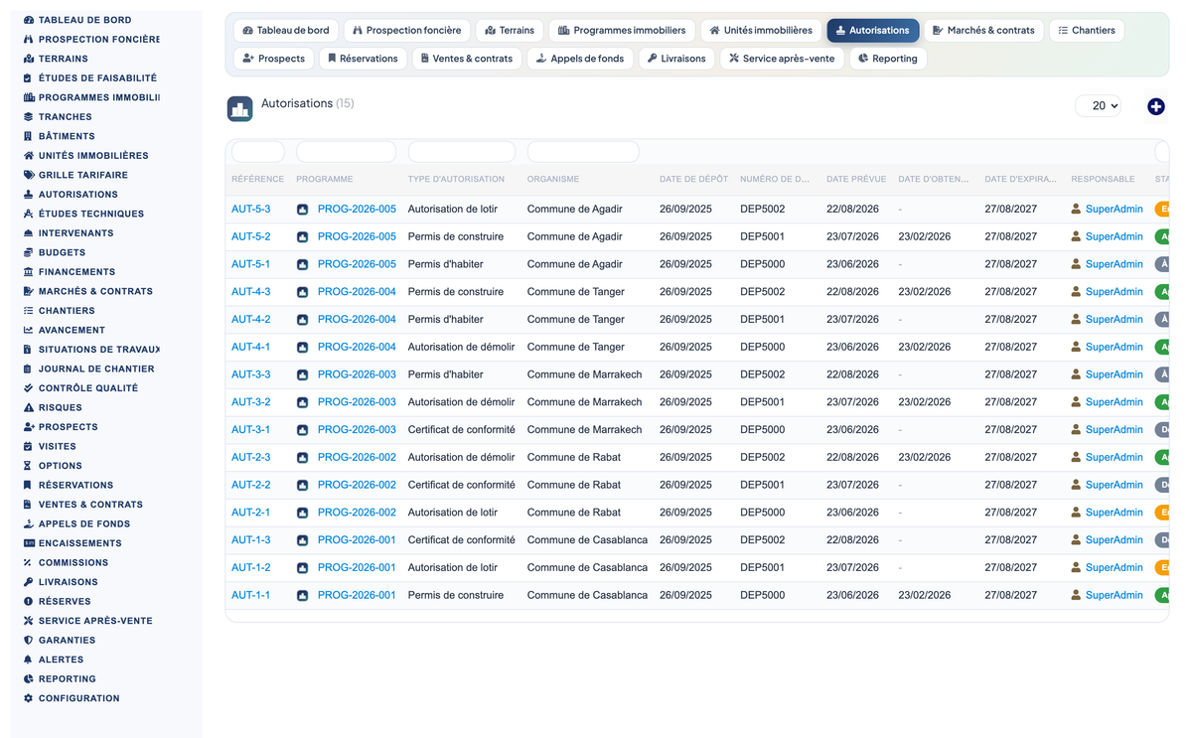The width and height of the screenshot is (1192, 738).
Task: Click program icon in AUT-5-3 row
Action: pos(302,210)
